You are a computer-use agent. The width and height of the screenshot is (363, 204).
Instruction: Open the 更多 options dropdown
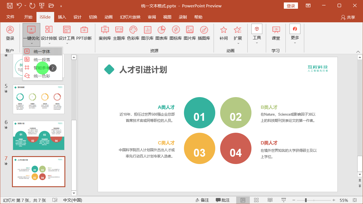(x=295, y=42)
